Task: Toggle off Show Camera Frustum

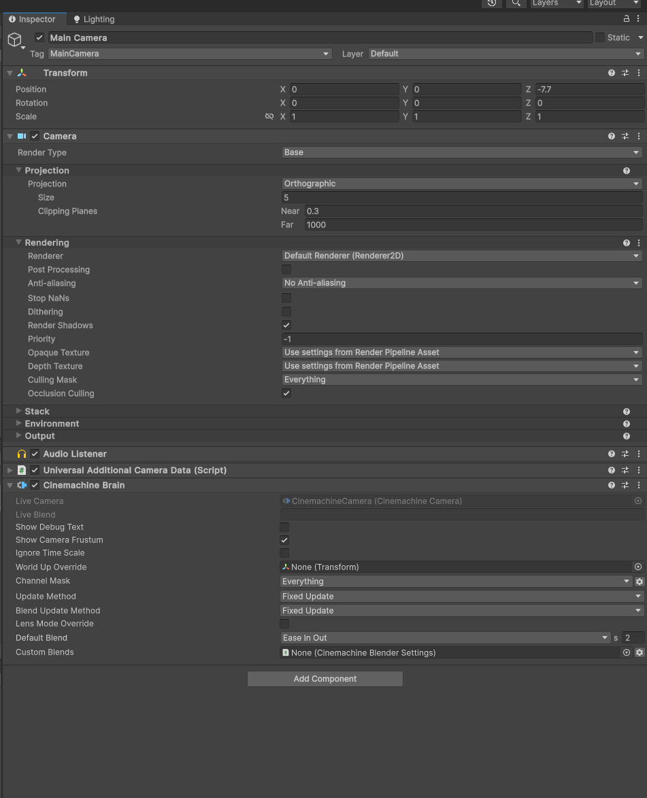Action: pos(284,539)
